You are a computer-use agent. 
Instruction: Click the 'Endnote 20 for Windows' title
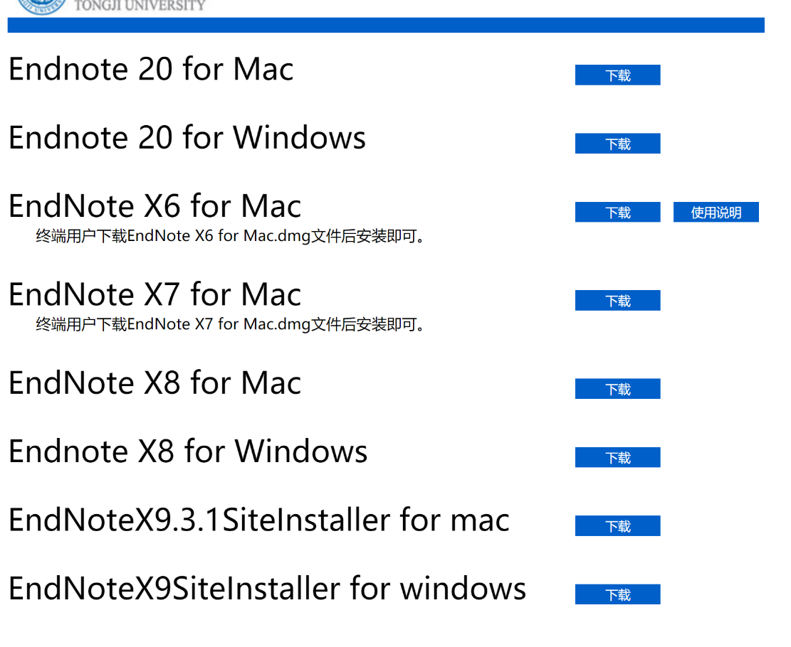(187, 138)
